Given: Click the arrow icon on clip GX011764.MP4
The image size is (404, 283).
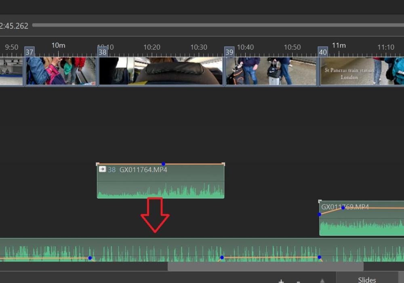Looking at the screenshot, I should point(102,169).
